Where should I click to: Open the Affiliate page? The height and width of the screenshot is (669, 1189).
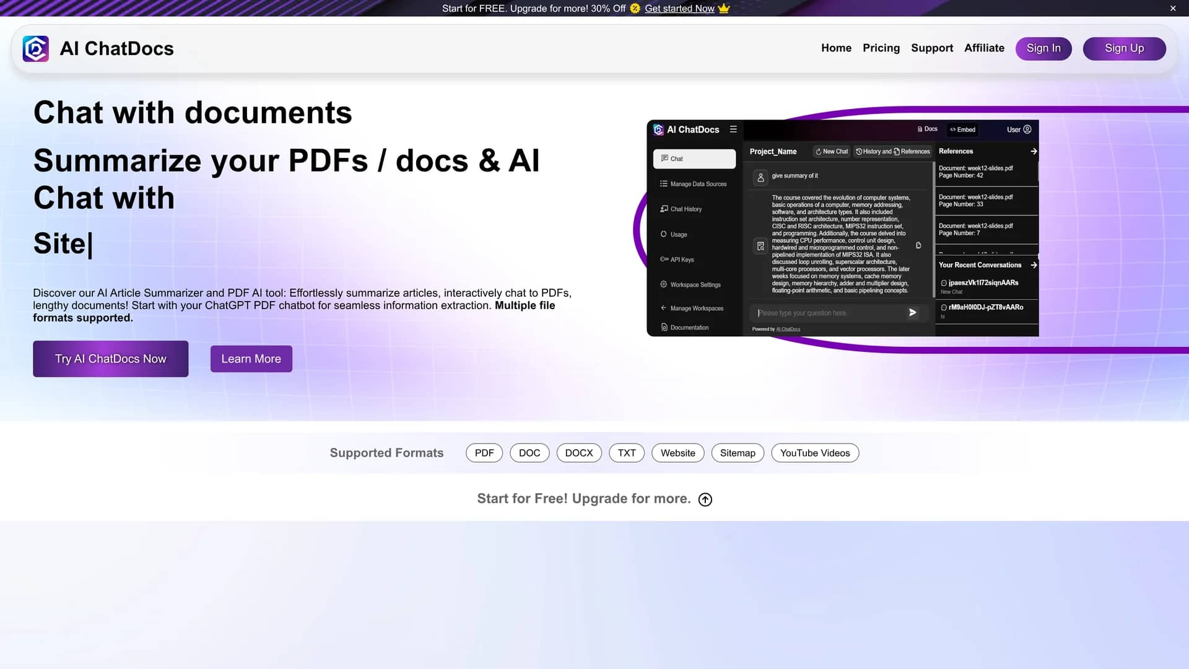coord(984,48)
